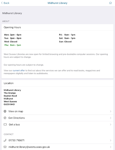The image size is (115, 150).
Task: Select the 'Tue: 2pm - 6pm' hours text
Action: 13,38
